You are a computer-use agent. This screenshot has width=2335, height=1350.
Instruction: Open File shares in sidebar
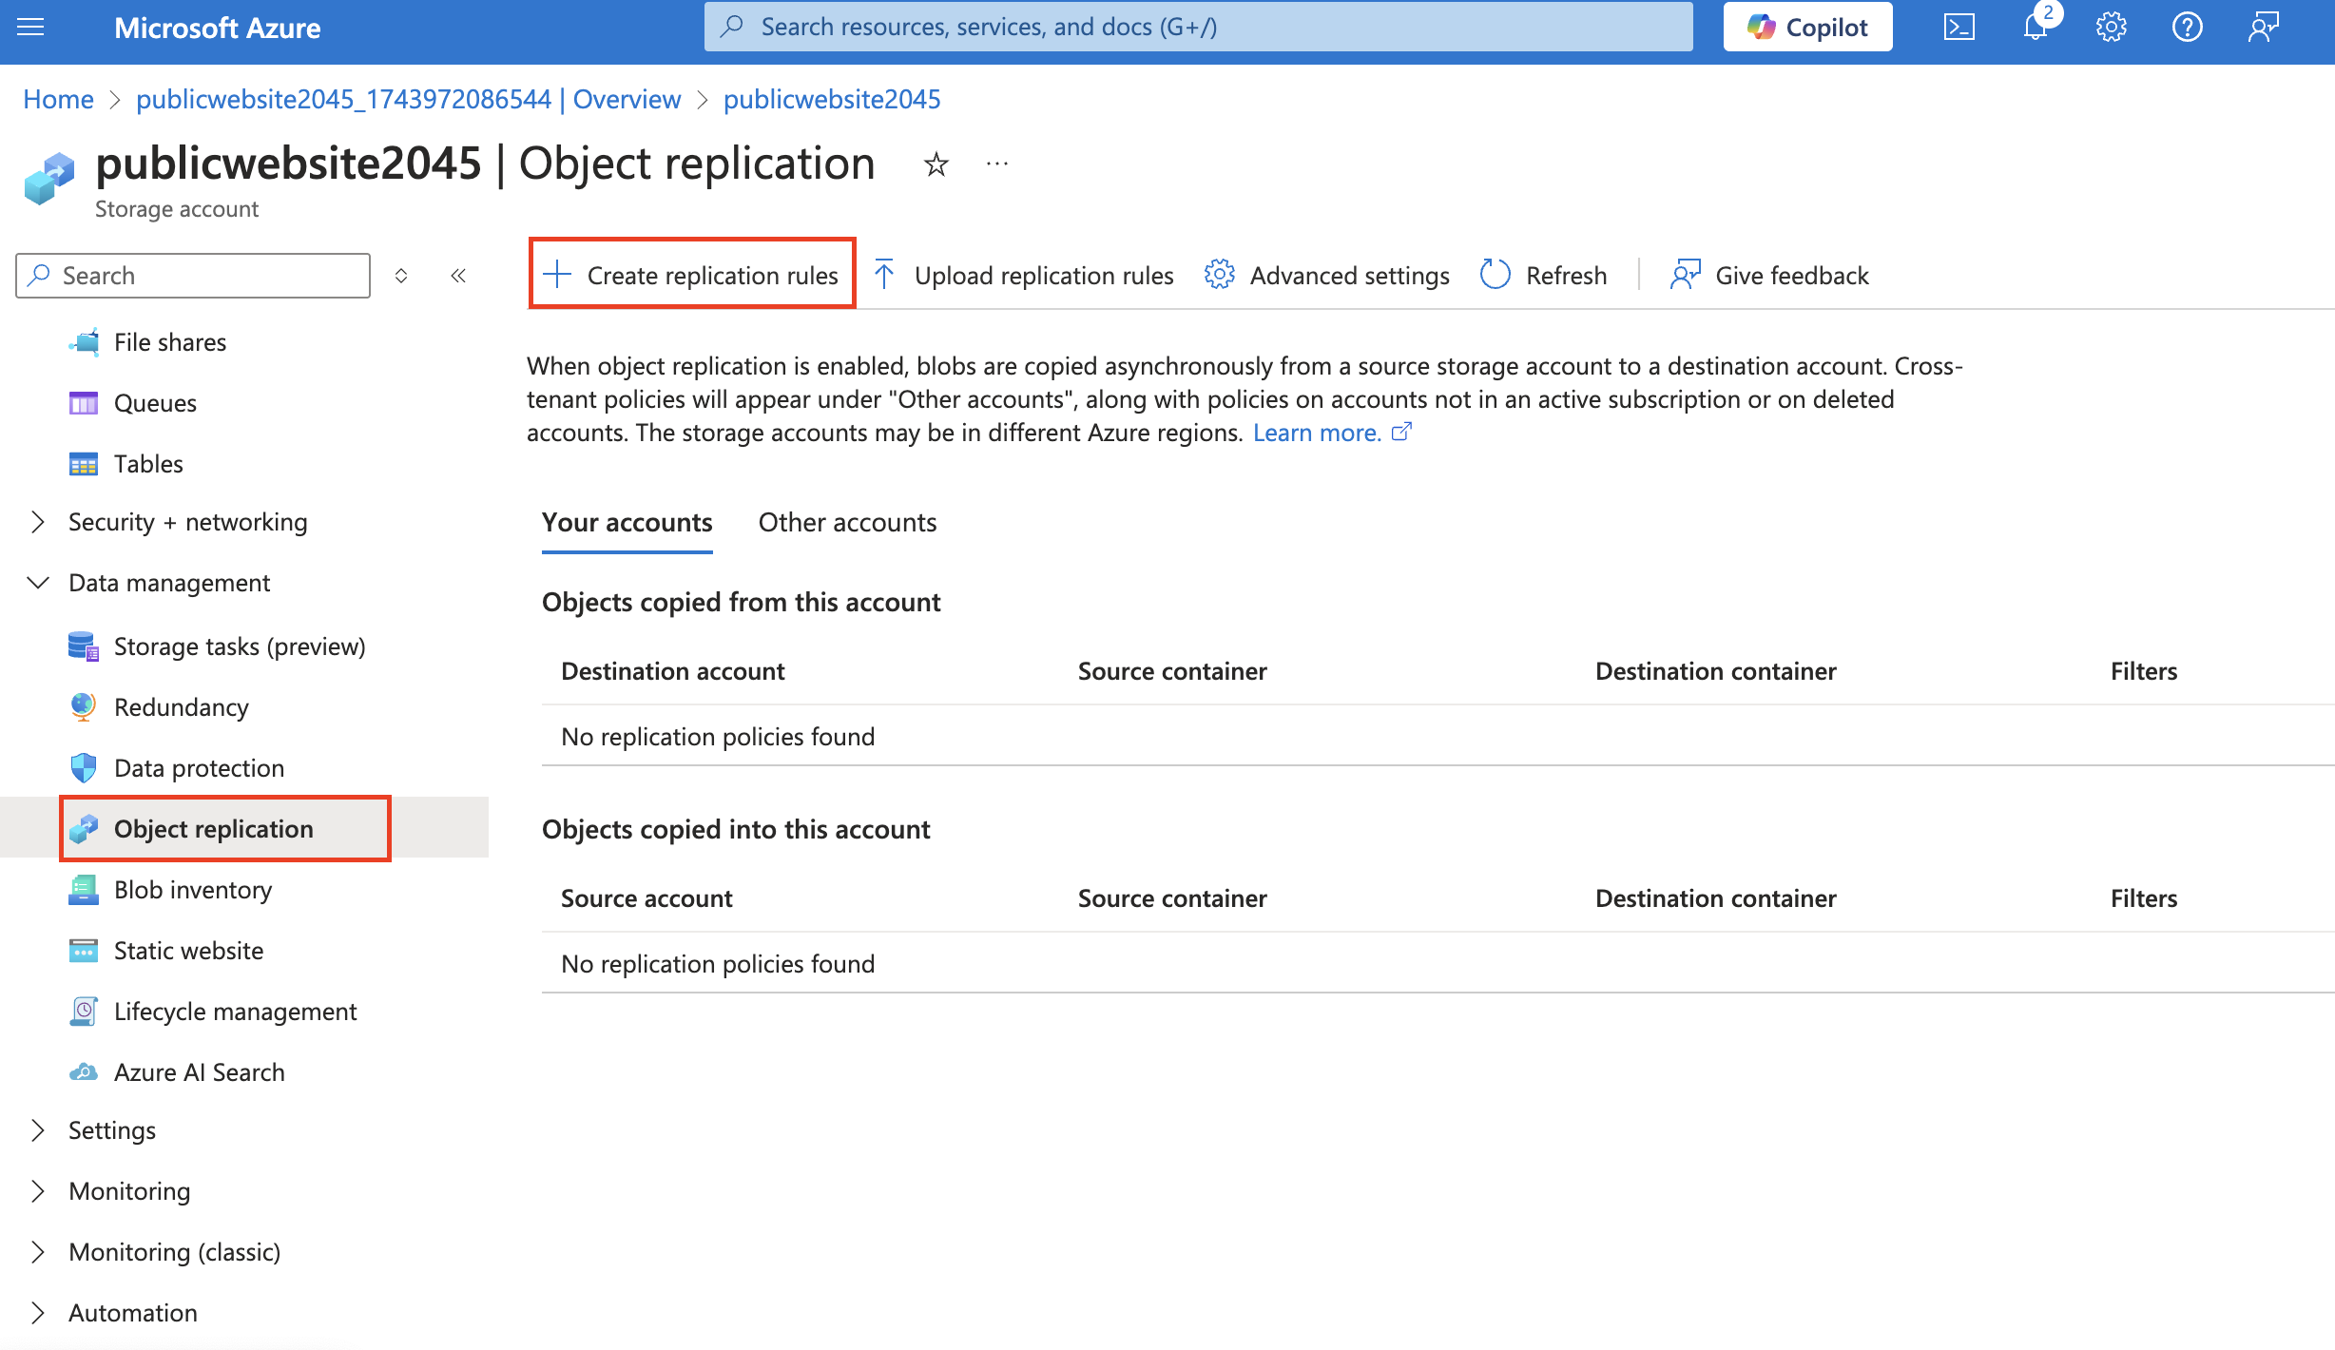[170, 342]
